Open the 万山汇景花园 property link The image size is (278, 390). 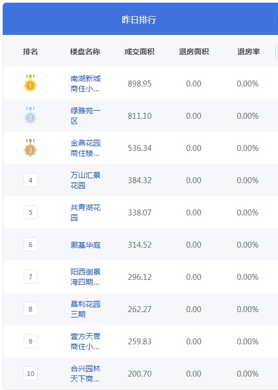coord(85,180)
